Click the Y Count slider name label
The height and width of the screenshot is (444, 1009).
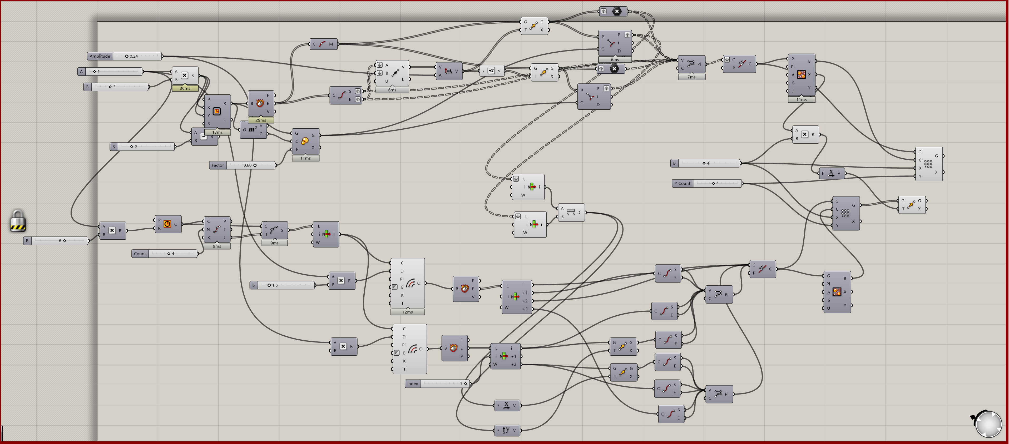point(683,184)
